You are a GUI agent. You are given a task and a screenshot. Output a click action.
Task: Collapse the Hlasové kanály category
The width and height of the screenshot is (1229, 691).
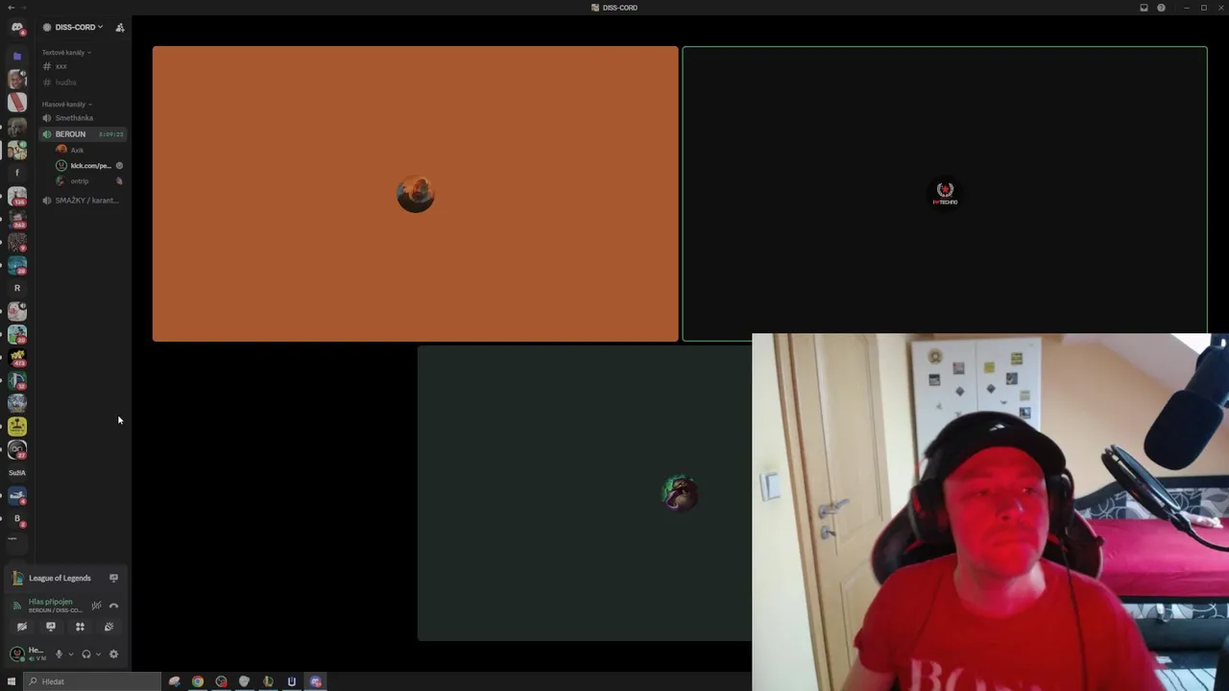[x=66, y=105]
